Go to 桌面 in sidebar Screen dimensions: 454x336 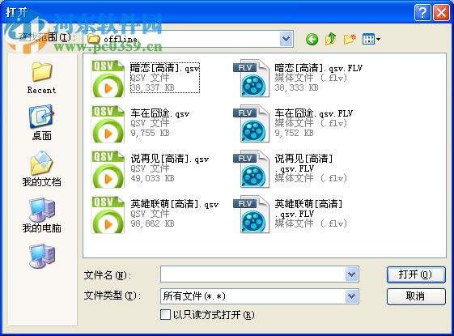42,123
